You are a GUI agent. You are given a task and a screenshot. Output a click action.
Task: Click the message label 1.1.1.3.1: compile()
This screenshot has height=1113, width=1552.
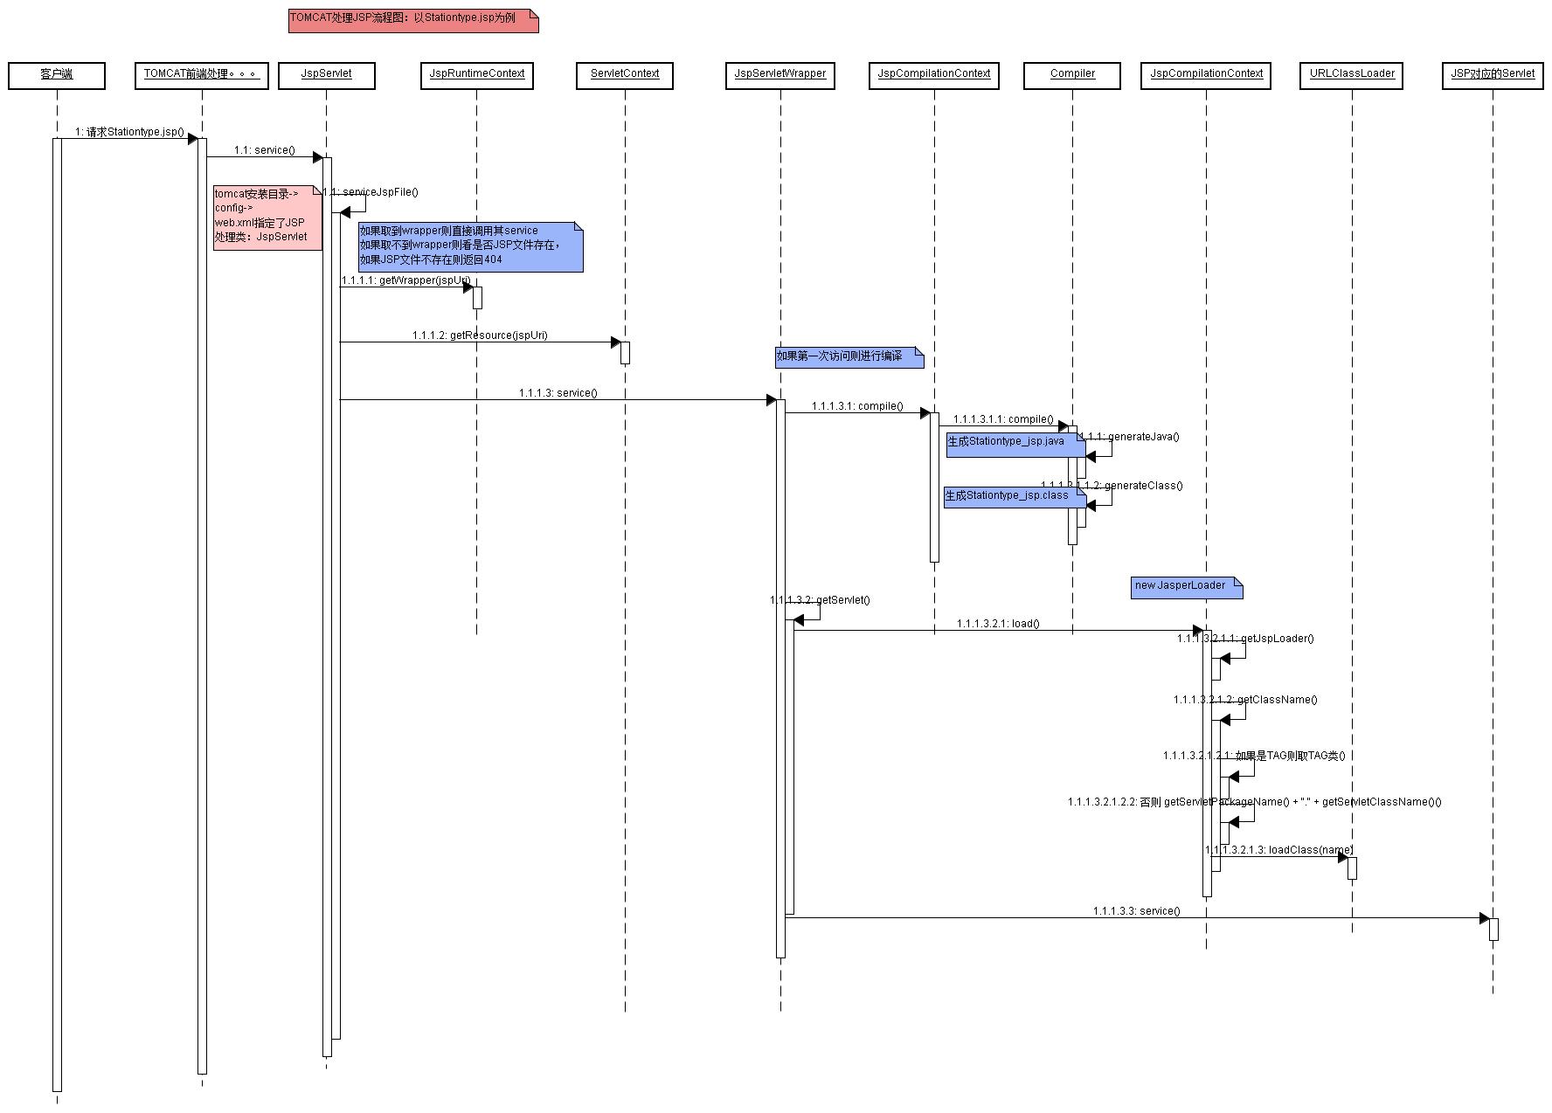coord(857,406)
